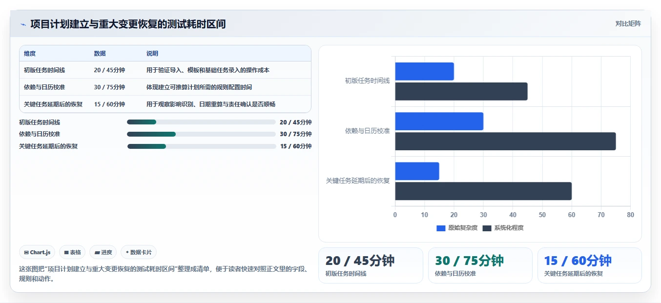Select the 进度 tag chip
This screenshot has width=661, height=303.
pyautogui.click(x=103, y=252)
